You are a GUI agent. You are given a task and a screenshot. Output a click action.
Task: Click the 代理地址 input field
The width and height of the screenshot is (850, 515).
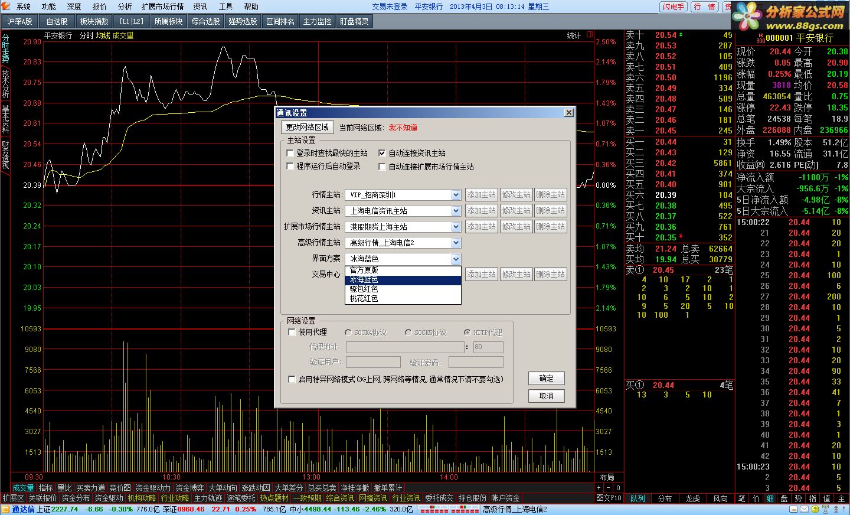405,347
